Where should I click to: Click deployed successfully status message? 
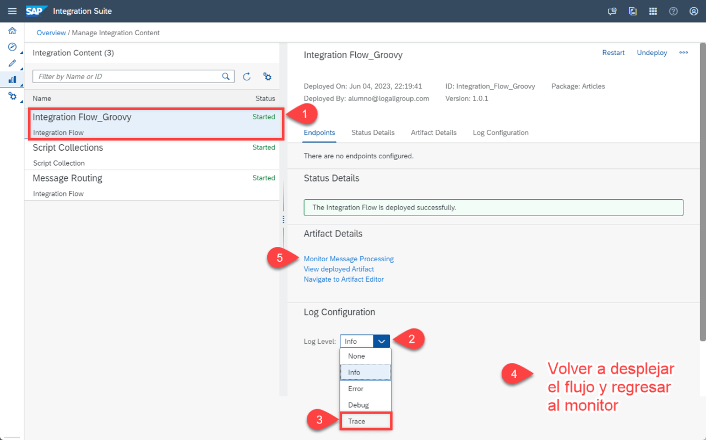(x=493, y=207)
